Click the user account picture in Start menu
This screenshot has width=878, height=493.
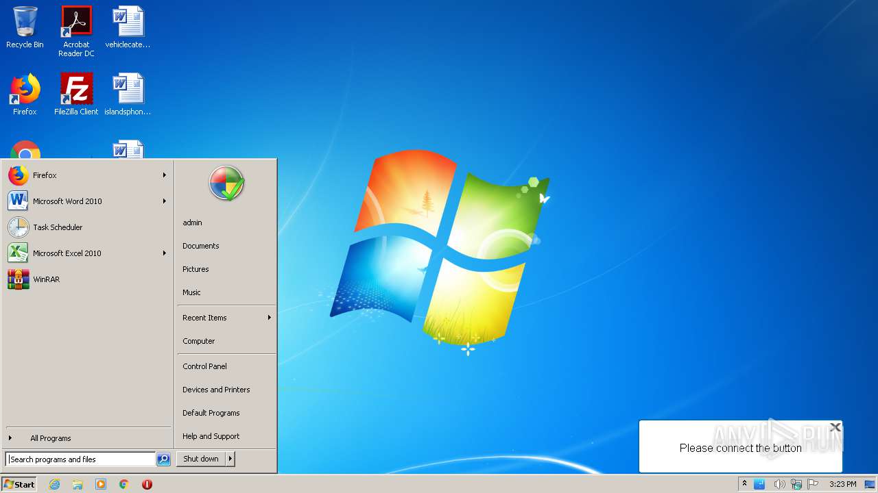(226, 184)
